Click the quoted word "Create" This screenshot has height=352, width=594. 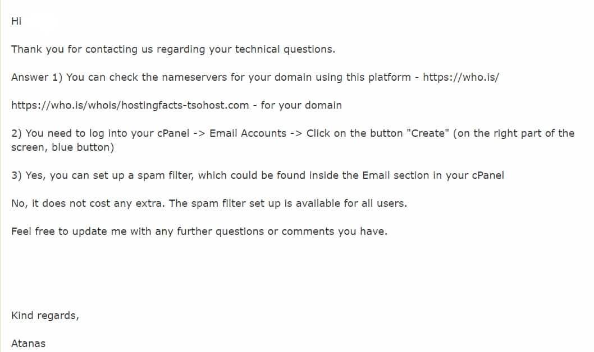click(428, 133)
